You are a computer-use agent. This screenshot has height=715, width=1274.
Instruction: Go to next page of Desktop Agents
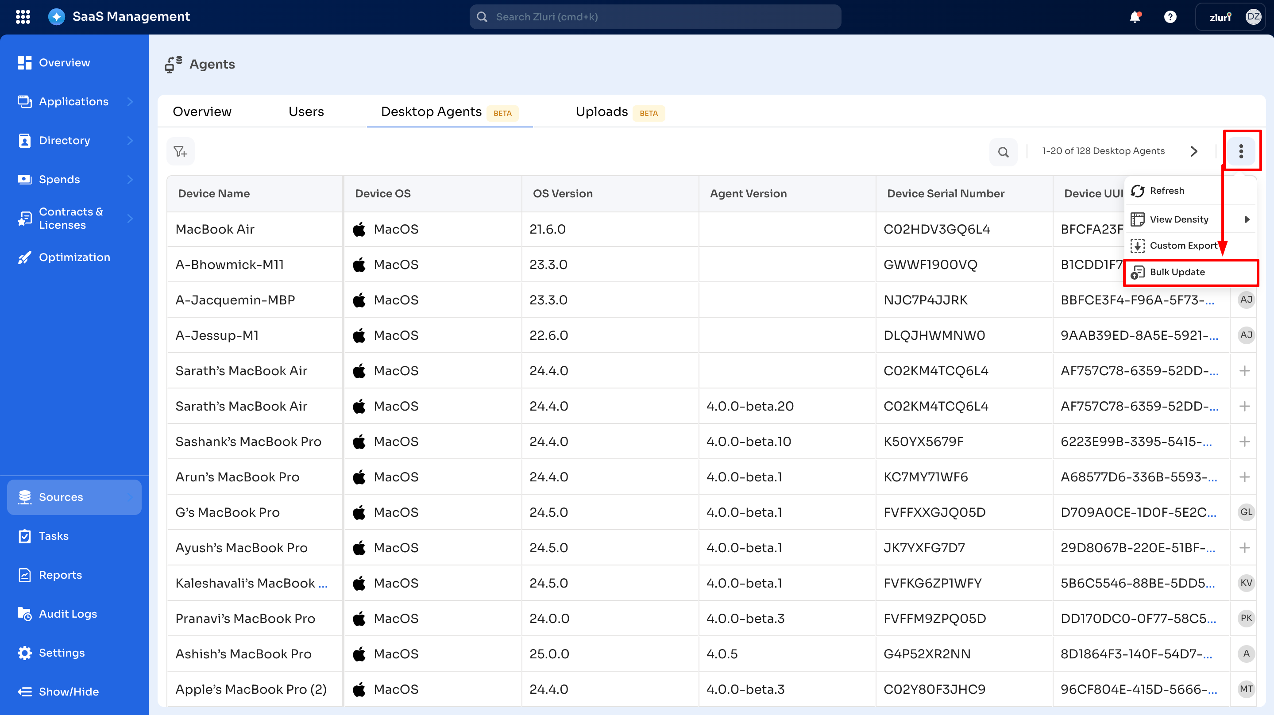pyautogui.click(x=1194, y=151)
